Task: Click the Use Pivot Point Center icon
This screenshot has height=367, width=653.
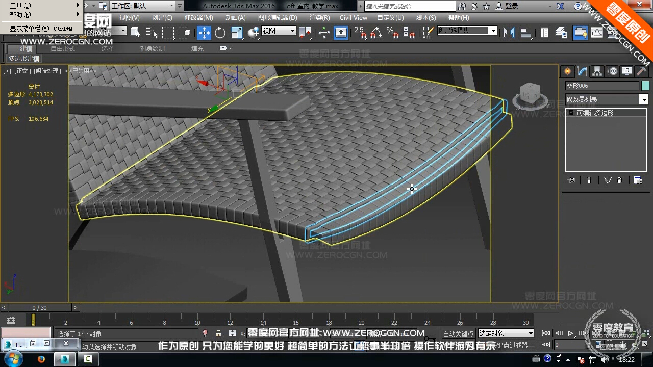Action: click(x=306, y=33)
